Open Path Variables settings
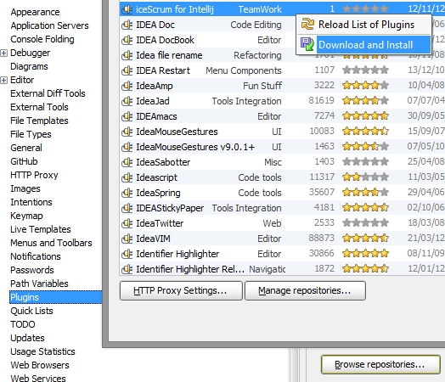 39,284
